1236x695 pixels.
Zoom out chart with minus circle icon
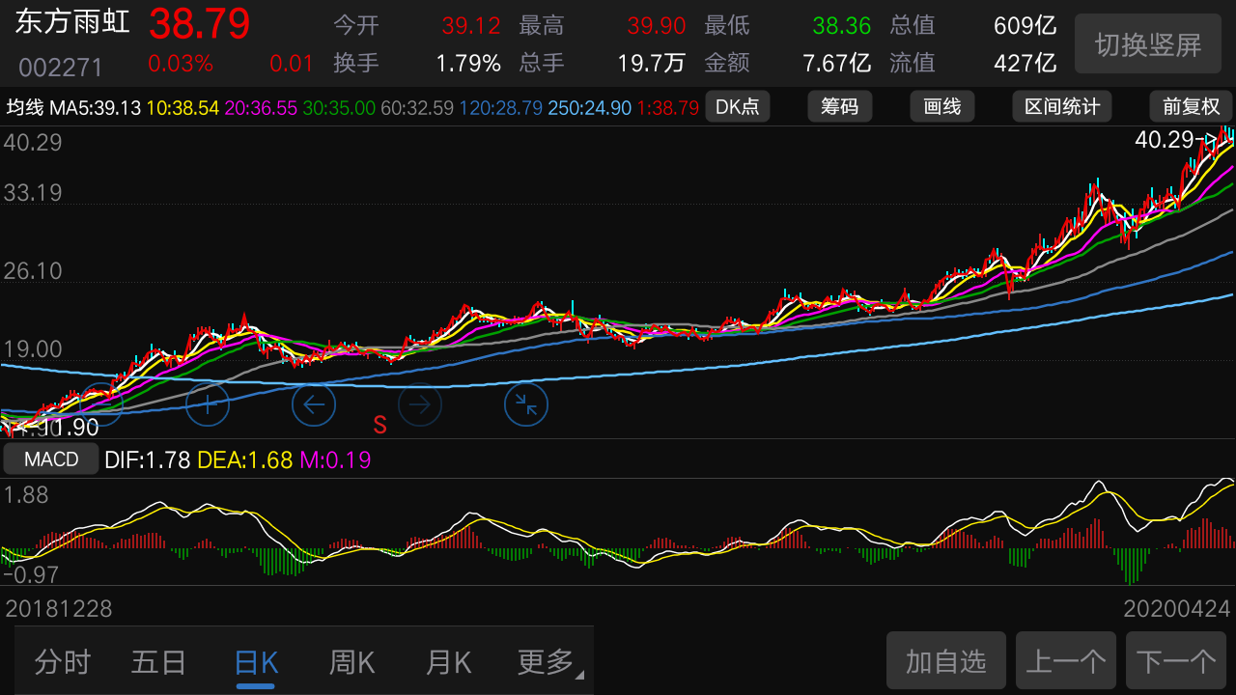click(101, 404)
